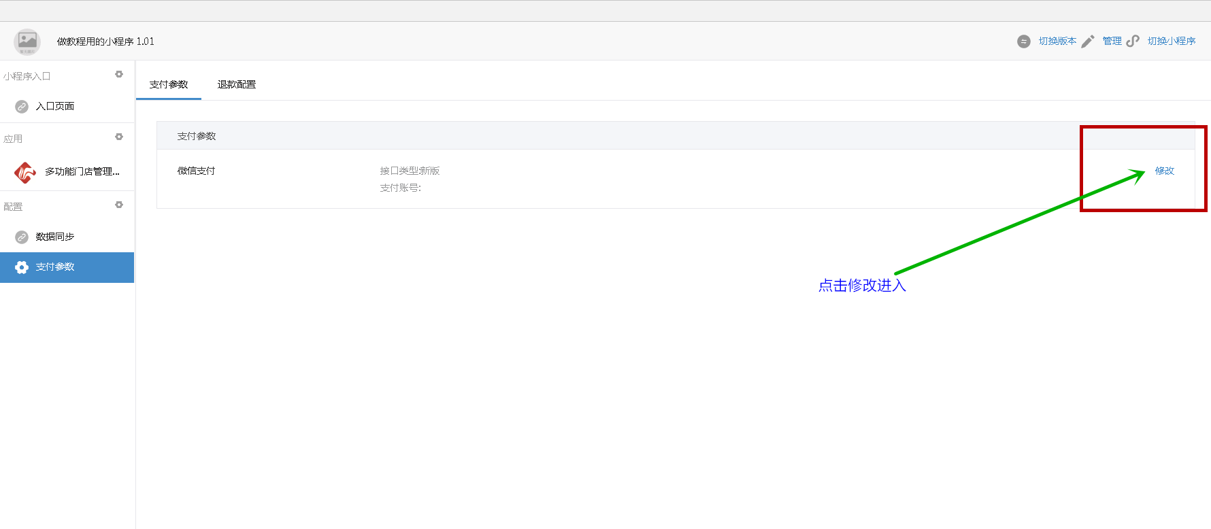Click 修改 to edit 微信支付 settings

tap(1164, 171)
